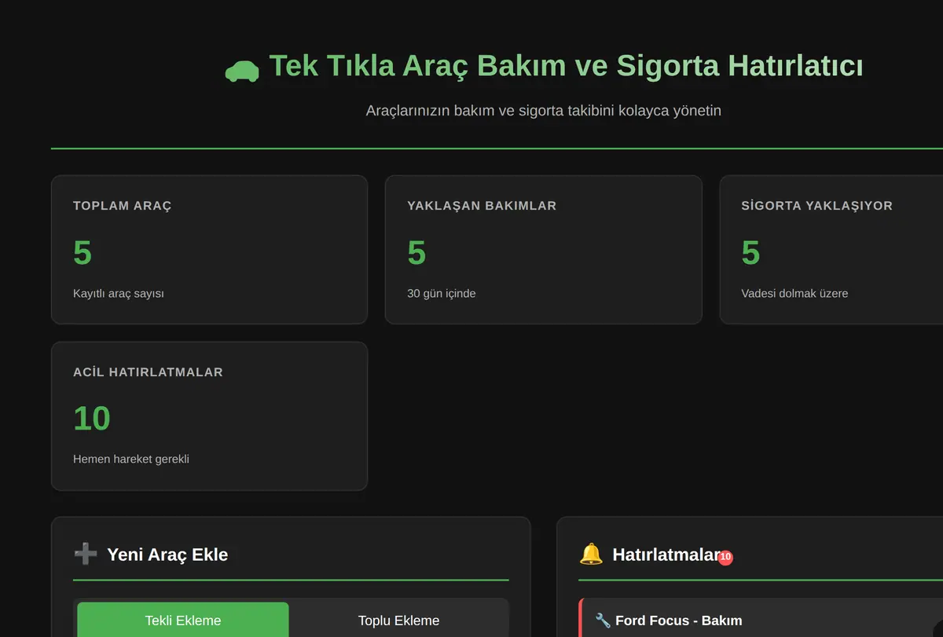943x637 pixels.
Task: Click the number 5 under Sigorta Yaklaşıyor
Action: pos(750,253)
